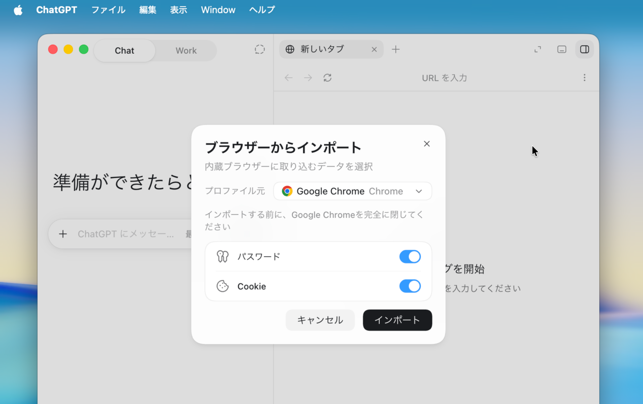Image resolution: width=643 pixels, height=404 pixels.
Task: Go back with the browser back arrow
Action: 288,78
